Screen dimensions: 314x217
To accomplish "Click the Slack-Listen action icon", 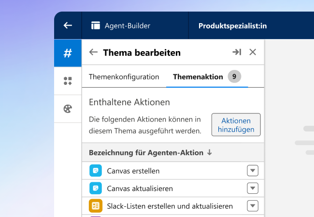I will coord(96,206).
